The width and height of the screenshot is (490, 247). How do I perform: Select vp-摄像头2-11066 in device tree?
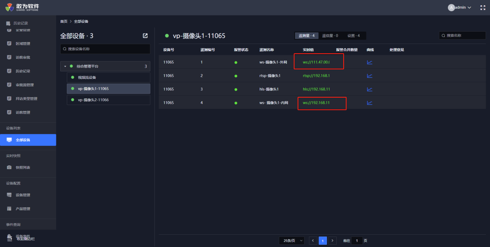pos(93,100)
